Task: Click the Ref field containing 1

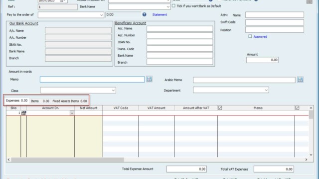Action: coord(58,7)
